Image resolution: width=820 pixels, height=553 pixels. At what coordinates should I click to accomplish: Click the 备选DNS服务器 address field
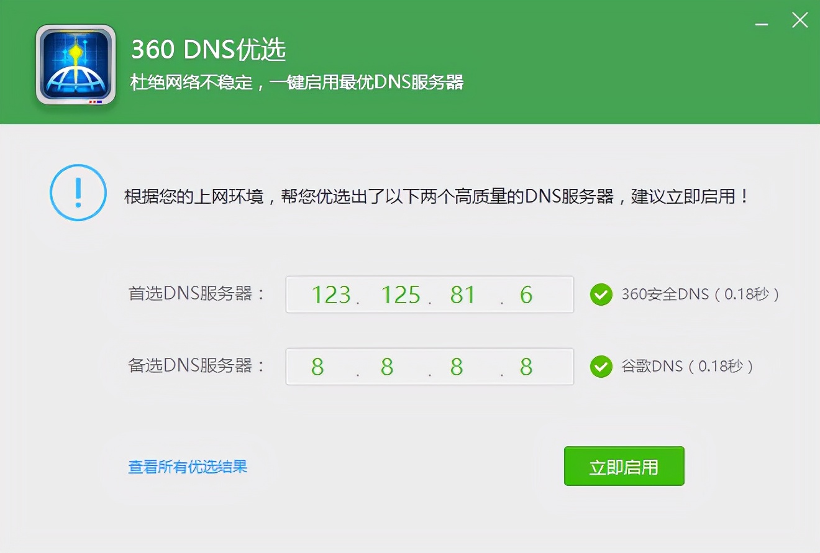(x=429, y=367)
